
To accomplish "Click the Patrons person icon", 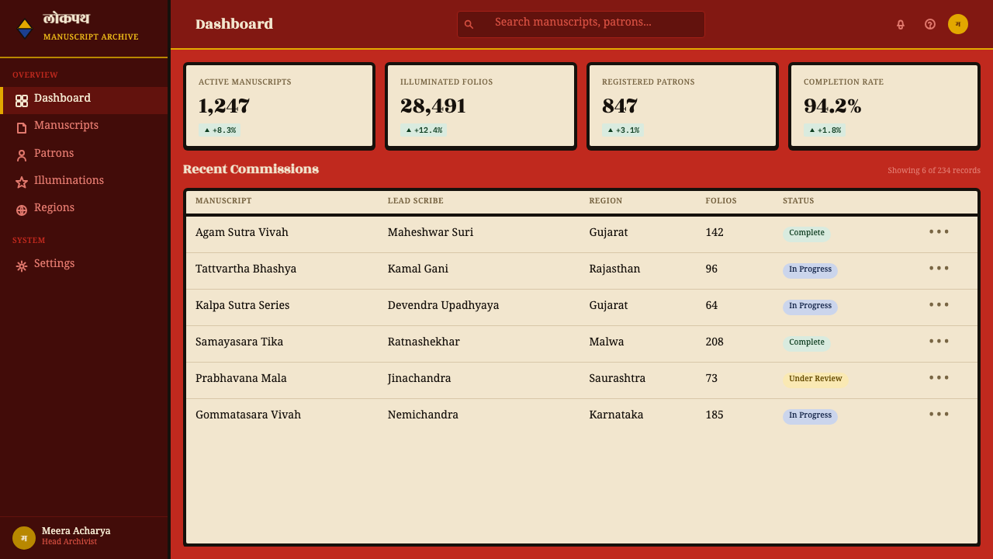I will (22, 155).
